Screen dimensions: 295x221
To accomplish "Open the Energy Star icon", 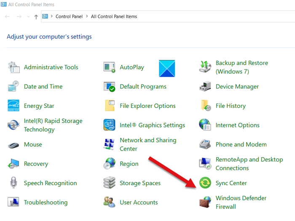I will point(13,105).
